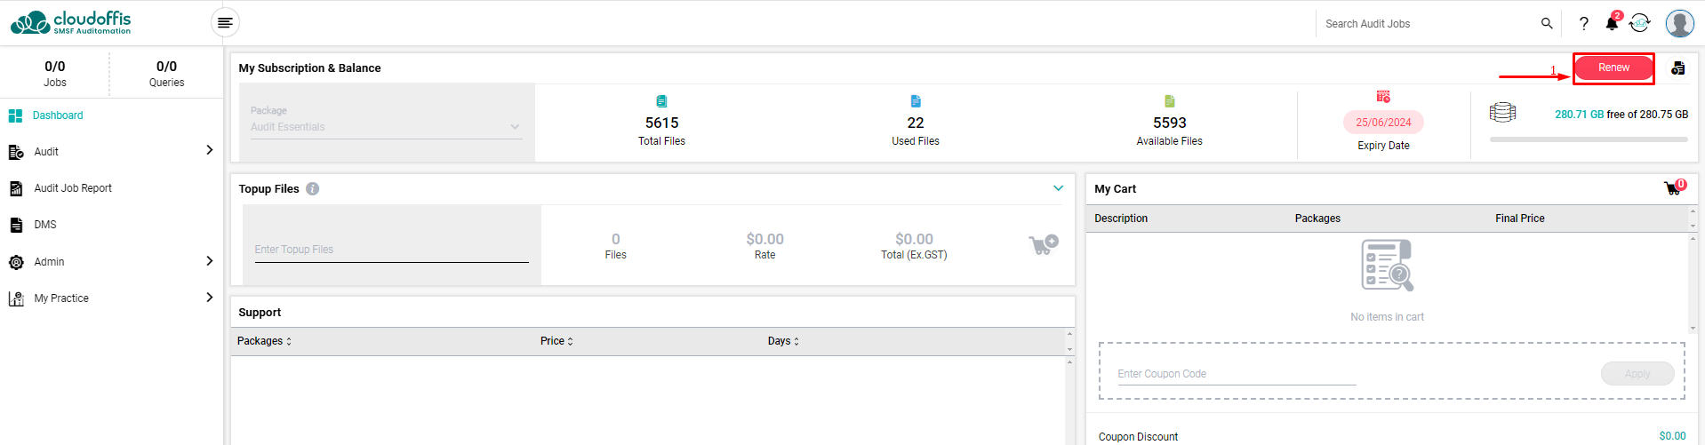1705x445 pixels.
Task: Click the 0/0 Queries counter
Action: tap(166, 74)
